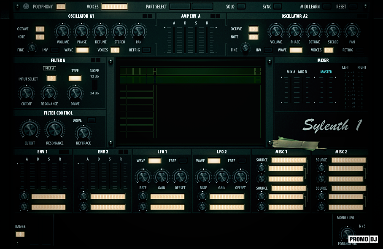Toggle the Sync switch
Image resolution: width=383 pixels, height=249 pixels.
tap(278, 7)
